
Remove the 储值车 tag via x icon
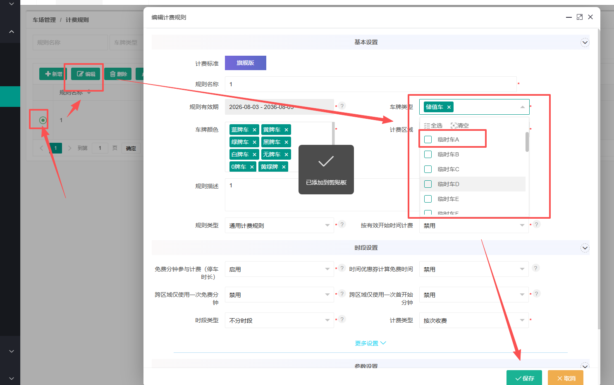tap(449, 107)
